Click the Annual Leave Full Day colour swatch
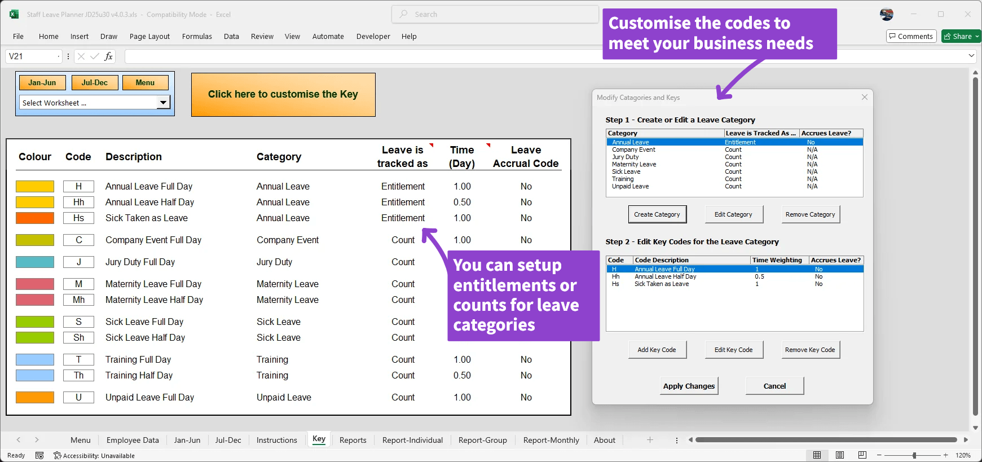The image size is (982, 462). pyautogui.click(x=35, y=186)
